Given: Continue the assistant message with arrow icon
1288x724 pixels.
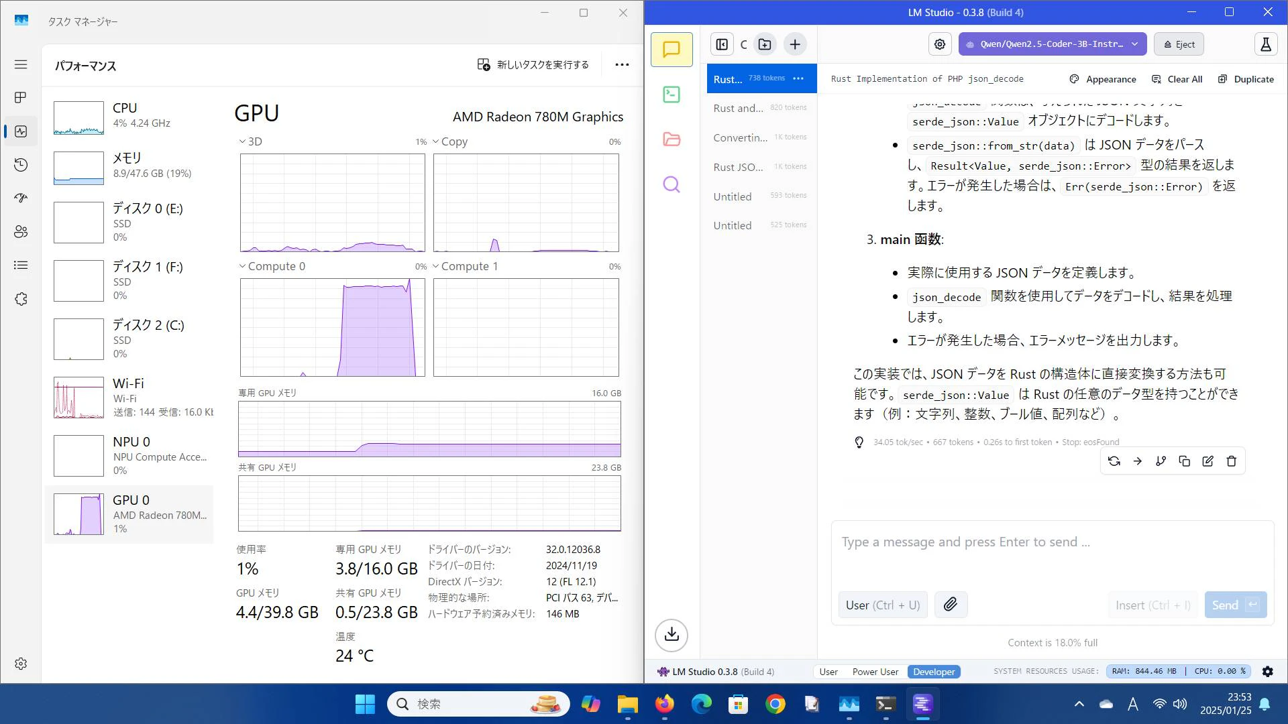Looking at the screenshot, I should [1138, 461].
